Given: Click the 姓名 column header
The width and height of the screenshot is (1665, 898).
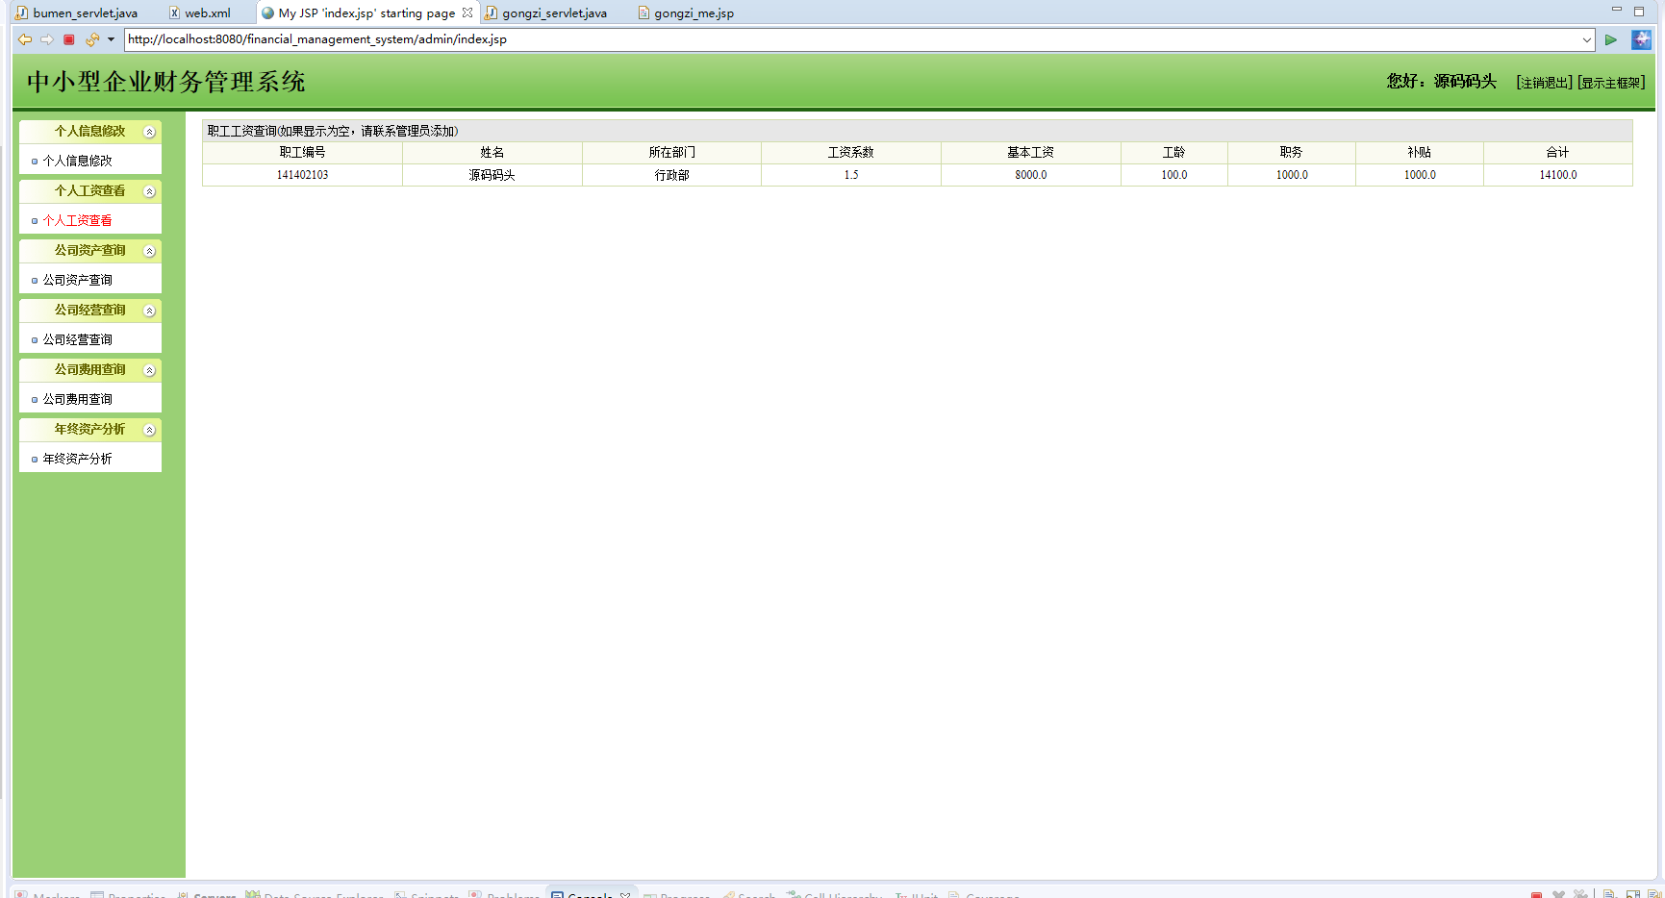Looking at the screenshot, I should pos(492,153).
